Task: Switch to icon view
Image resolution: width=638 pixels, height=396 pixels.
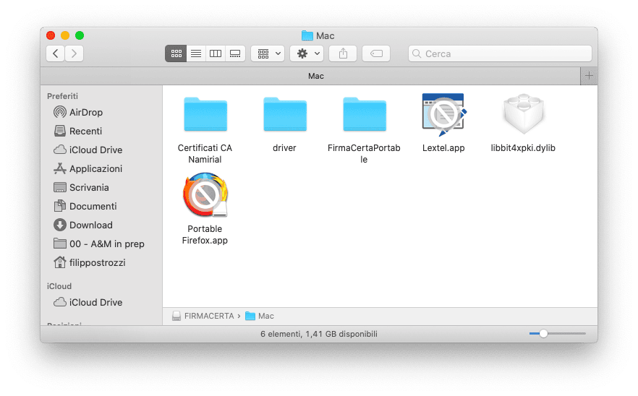Action: tap(176, 53)
